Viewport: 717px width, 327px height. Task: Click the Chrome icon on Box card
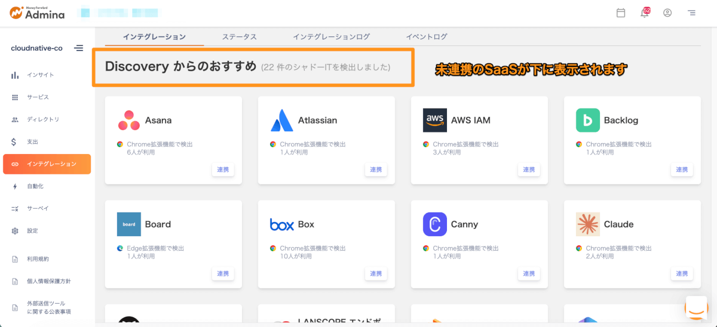point(273,248)
